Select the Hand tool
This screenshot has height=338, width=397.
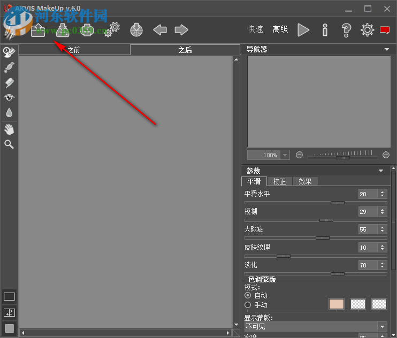tap(9, 129)
